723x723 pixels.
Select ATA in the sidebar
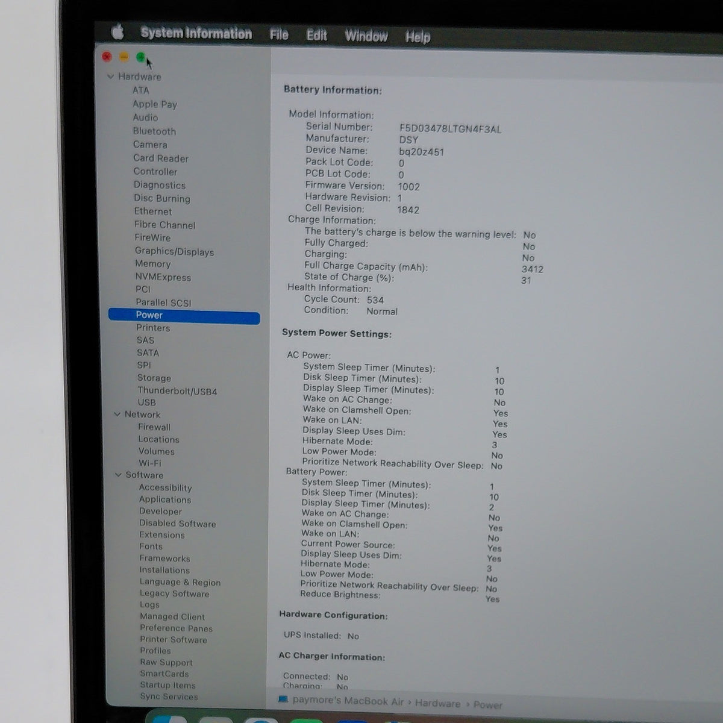140,90
